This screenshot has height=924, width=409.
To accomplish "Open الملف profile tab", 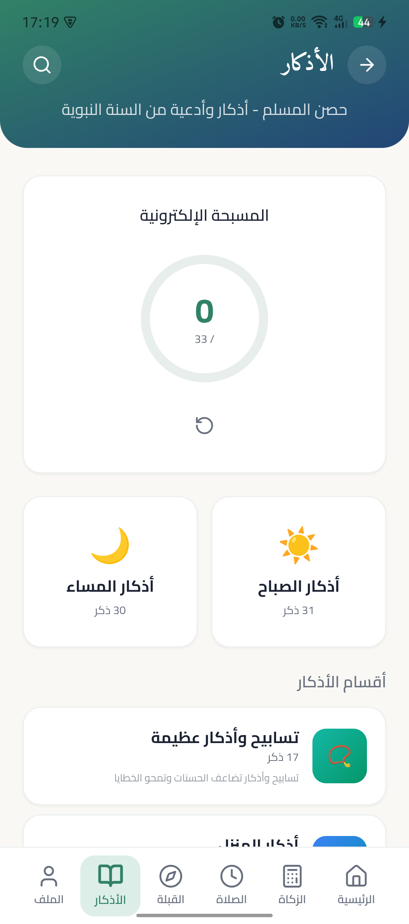I will [49, 885].
